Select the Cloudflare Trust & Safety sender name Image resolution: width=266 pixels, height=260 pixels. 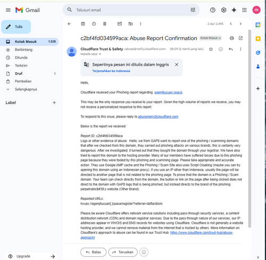pyautogui.click(x=102, y=49)
